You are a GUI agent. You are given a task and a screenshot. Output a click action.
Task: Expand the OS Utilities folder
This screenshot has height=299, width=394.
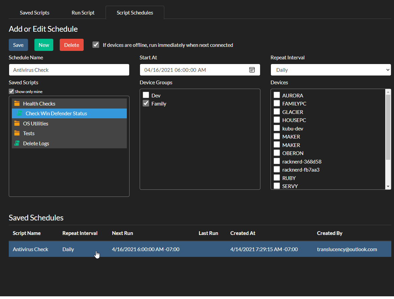pos(35,123)
